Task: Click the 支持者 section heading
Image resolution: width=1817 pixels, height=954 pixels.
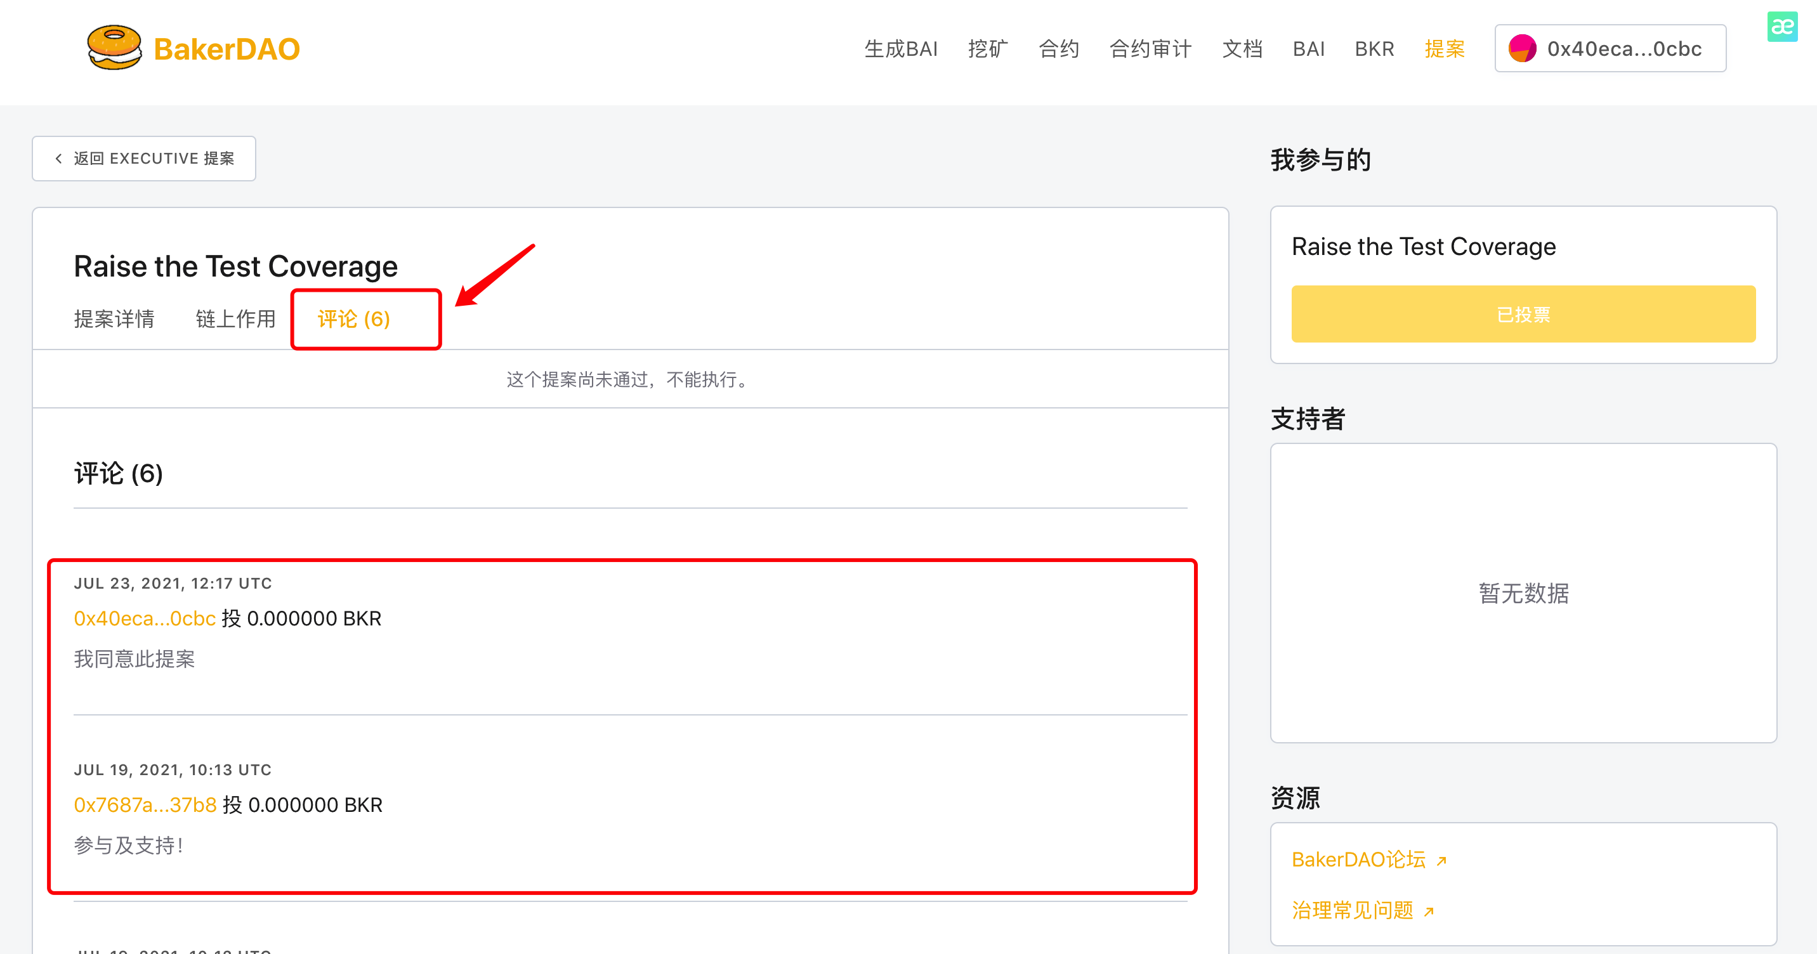Action: coord(1308,419)
